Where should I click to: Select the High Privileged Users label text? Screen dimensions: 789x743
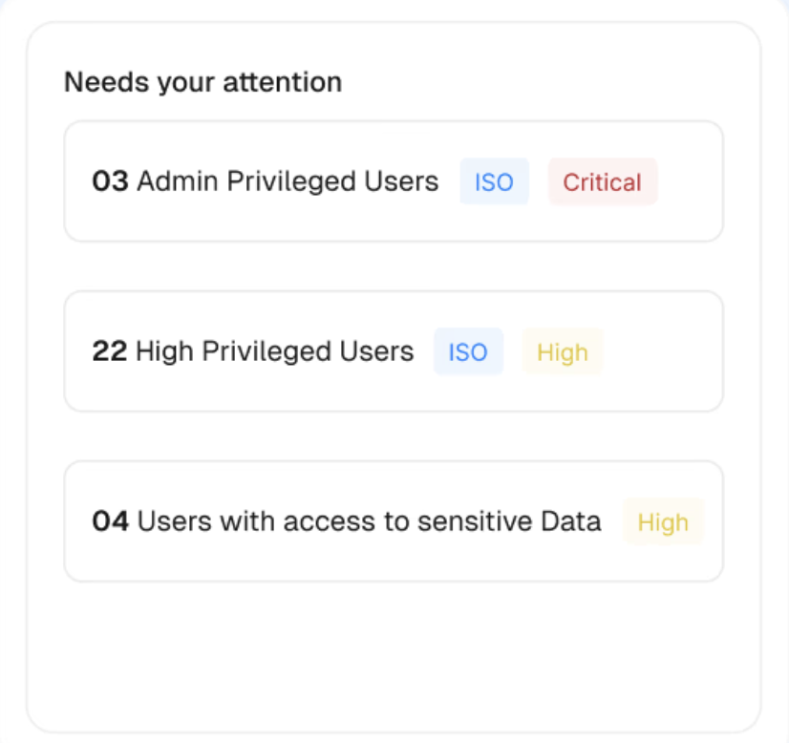pyautogui.click(x=275, y=351)
